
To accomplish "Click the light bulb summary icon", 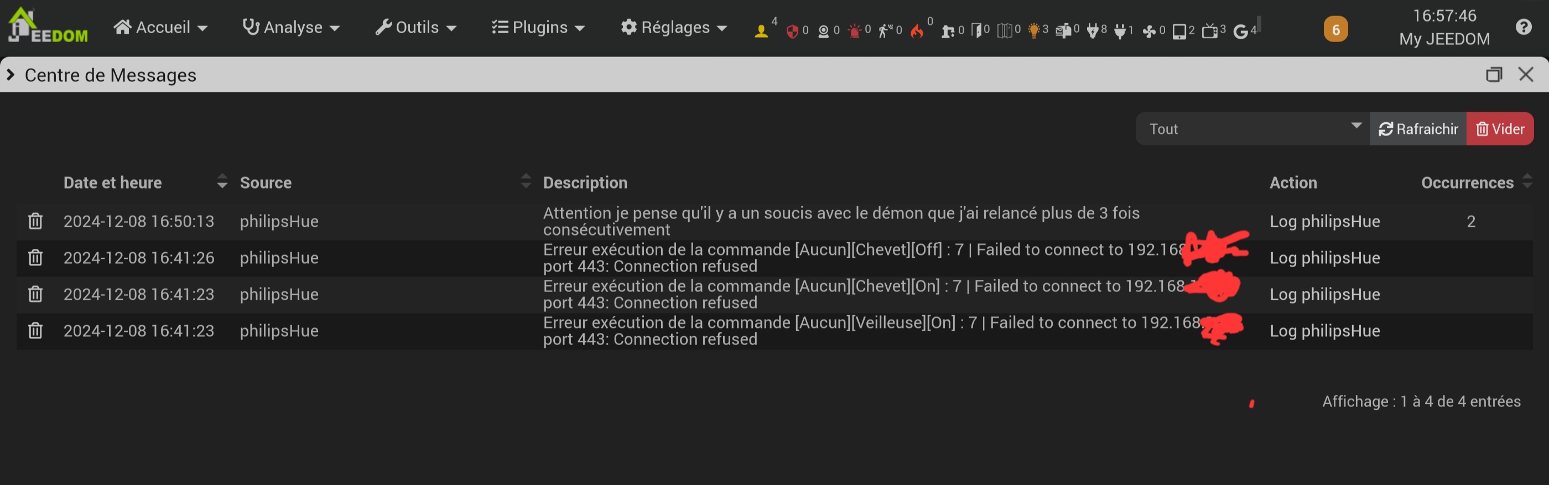I will (1033, 30).
